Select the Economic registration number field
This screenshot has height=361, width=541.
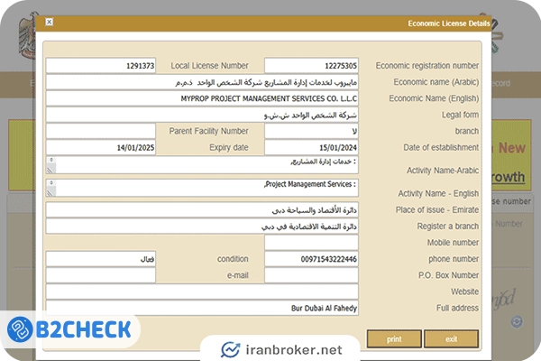point(311,66)
